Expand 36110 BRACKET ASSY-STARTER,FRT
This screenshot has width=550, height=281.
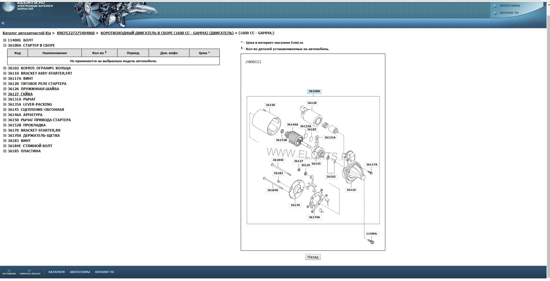pos(5,73)
